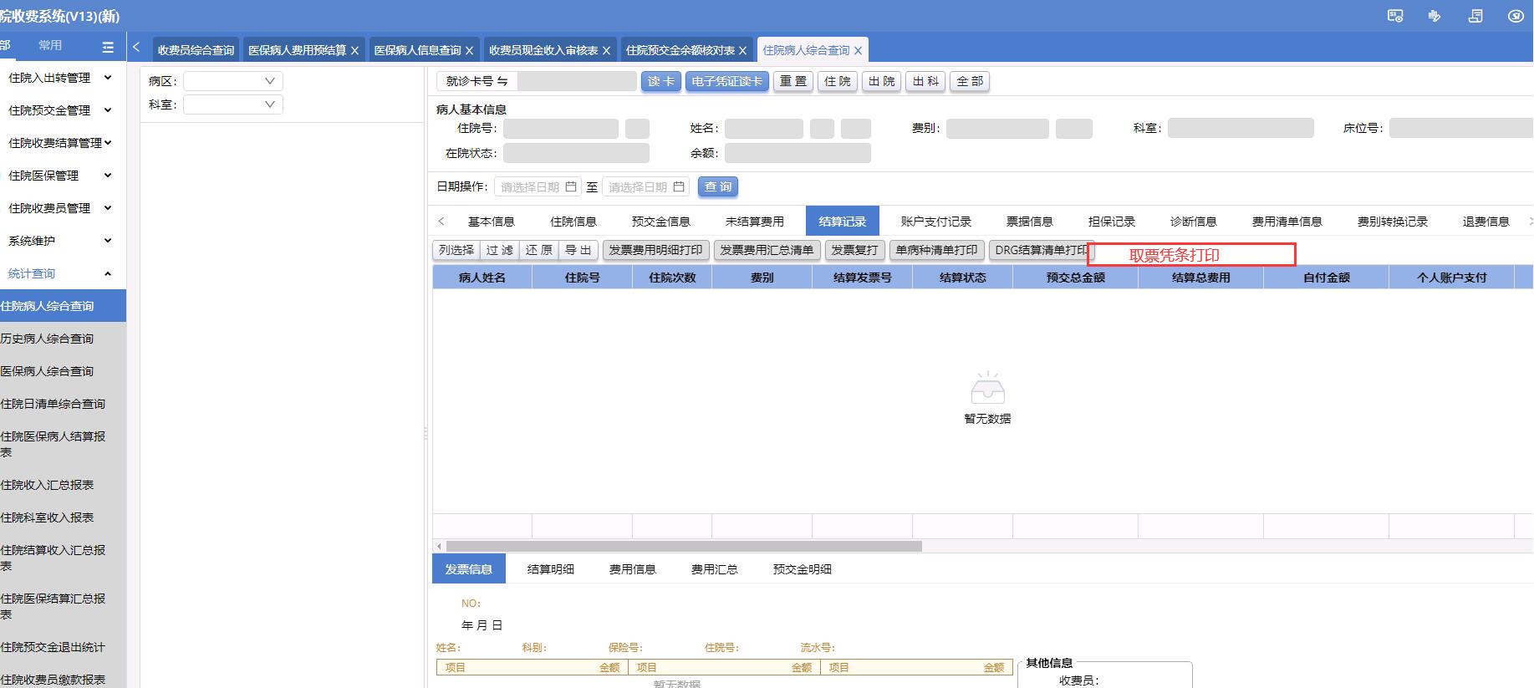Click the 过滤 button
This screenshot has width=1534, height=688.
(x=499, y=250)
